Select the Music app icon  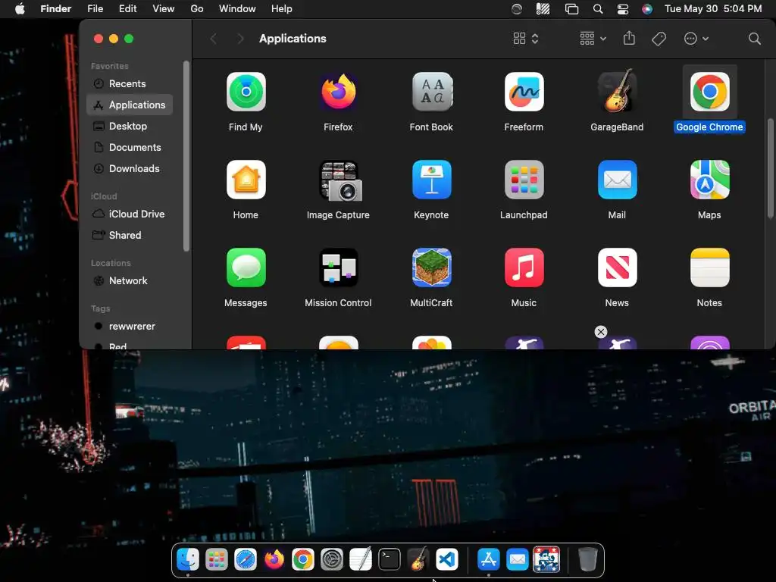[x=524, y=268]
